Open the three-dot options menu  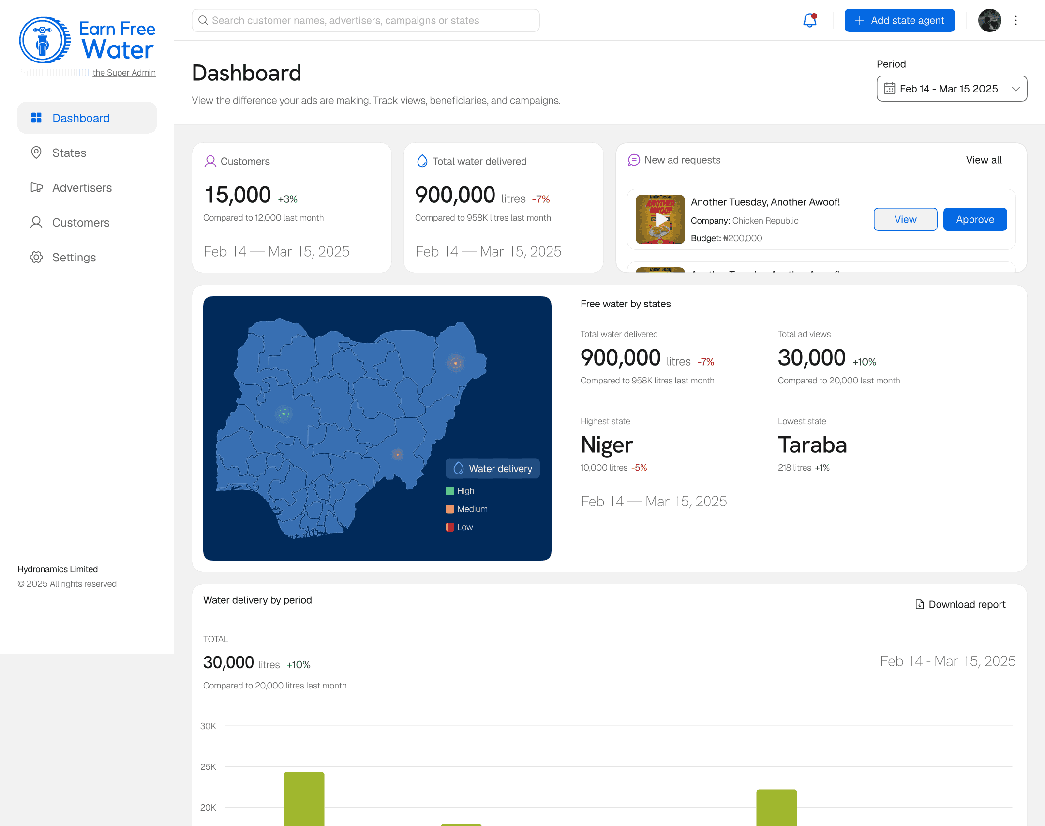click(x=1016, y=20)
